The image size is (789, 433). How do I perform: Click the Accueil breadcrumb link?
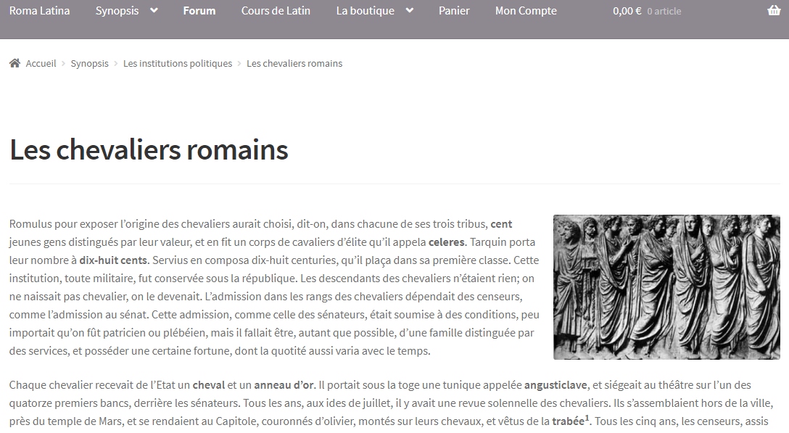click(41, 63)
